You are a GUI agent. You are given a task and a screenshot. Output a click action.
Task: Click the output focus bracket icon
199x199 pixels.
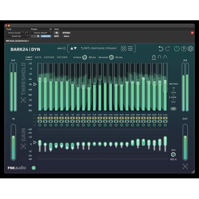click(x=185, y=166)
